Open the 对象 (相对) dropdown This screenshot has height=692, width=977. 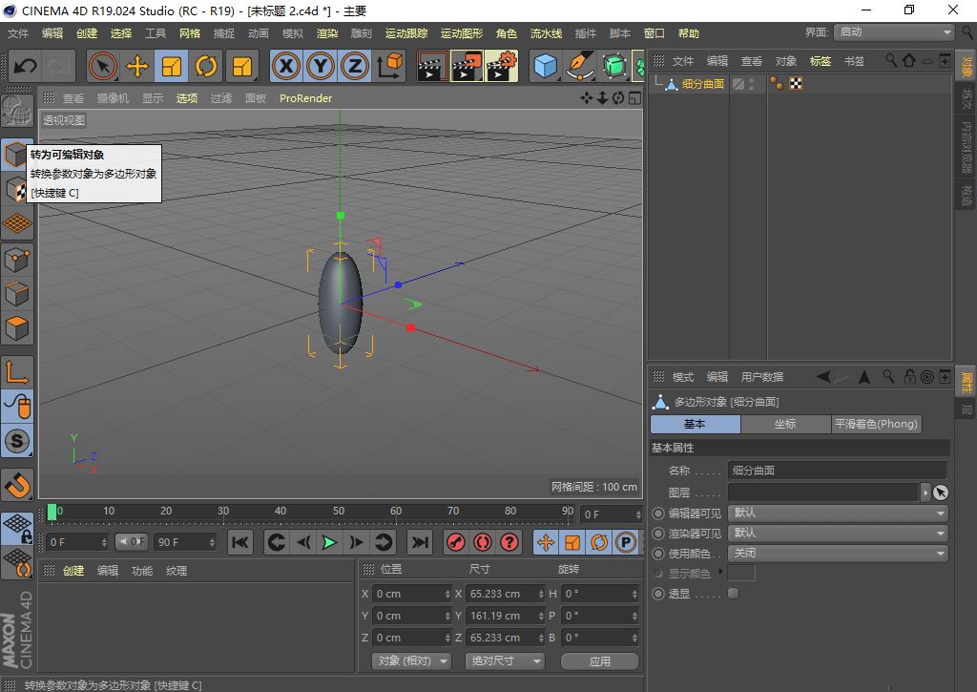point(412,661)
